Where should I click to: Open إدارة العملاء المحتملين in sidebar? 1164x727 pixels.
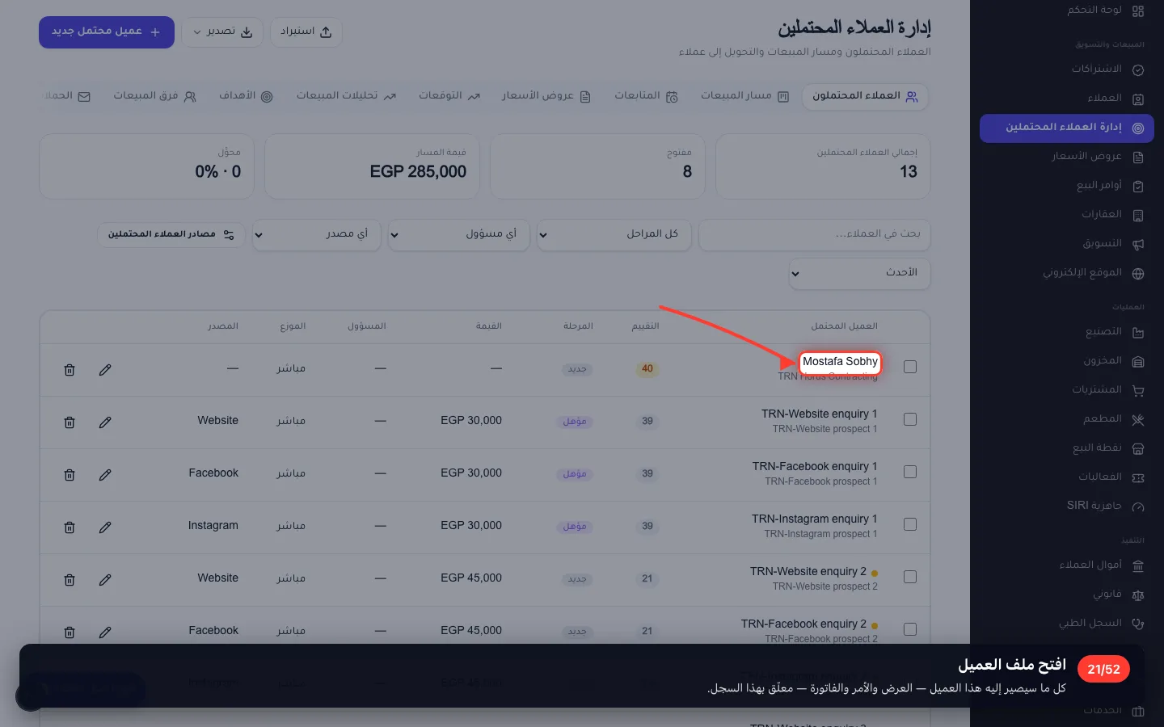point(1067,128)
